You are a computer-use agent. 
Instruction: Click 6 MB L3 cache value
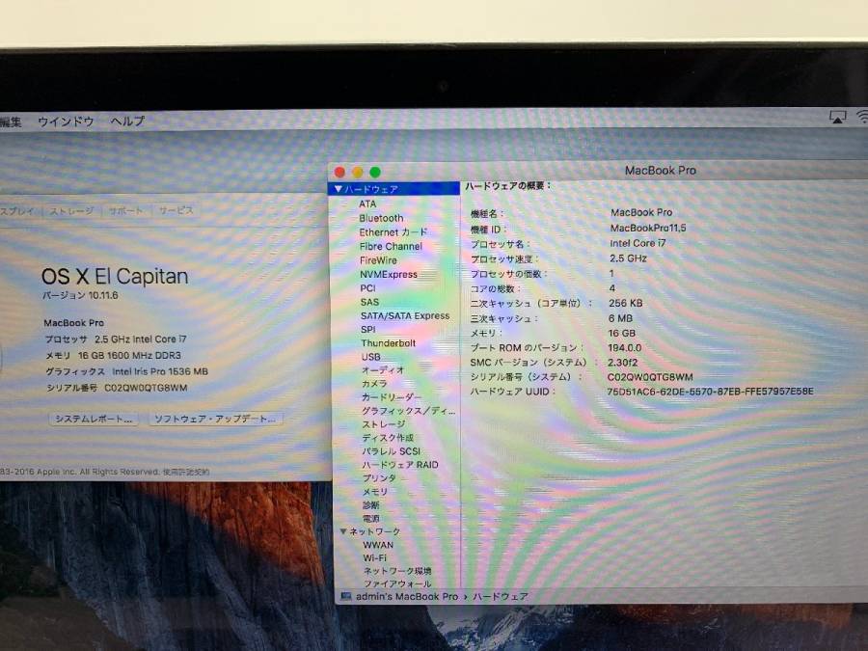tap(620, 318)
